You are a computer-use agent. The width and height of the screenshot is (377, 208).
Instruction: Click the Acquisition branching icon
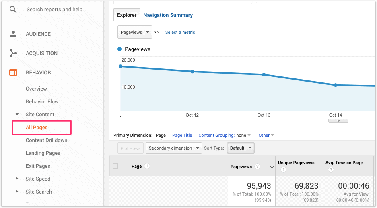[13, 53]
